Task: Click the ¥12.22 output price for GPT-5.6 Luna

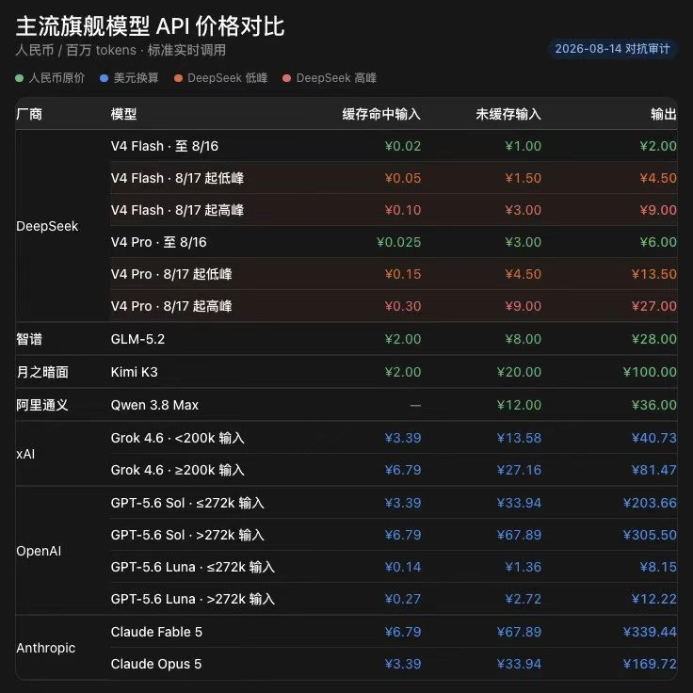Action: [654, 599]
